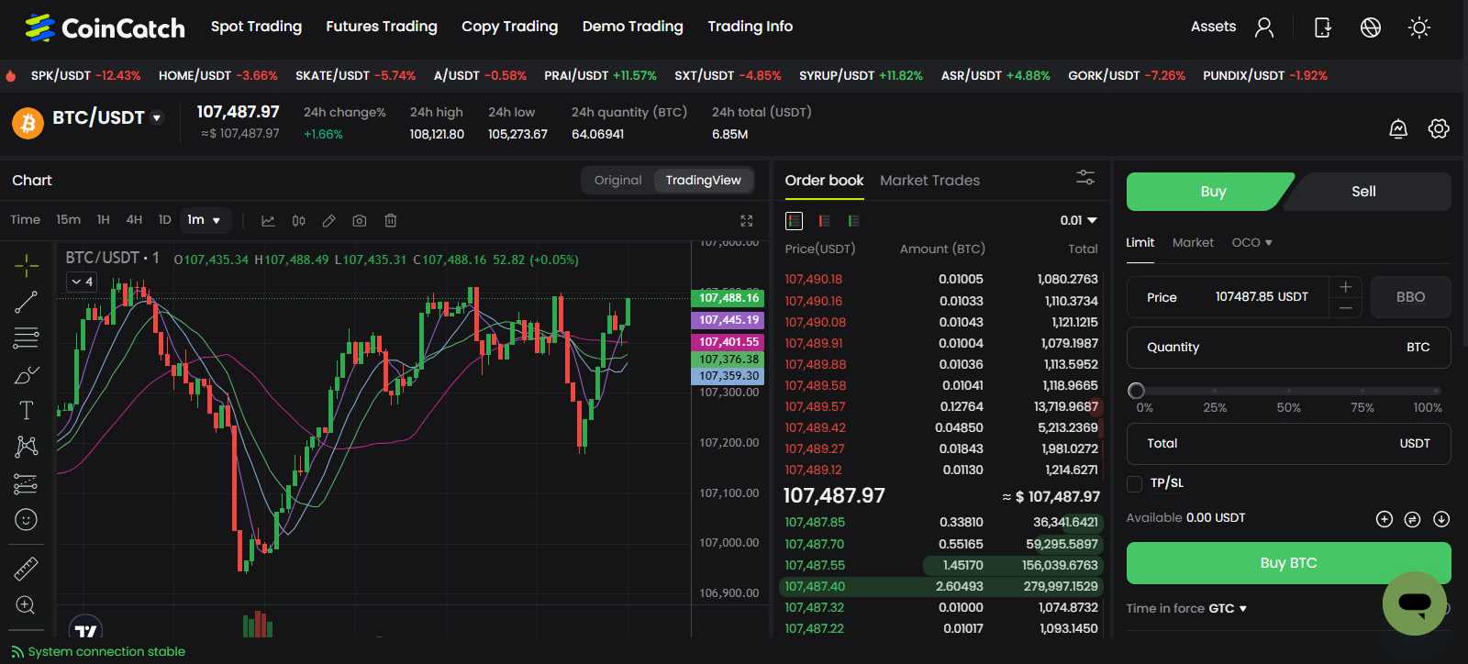Open chart indicators icon
The image size is (1468, 664).
(x=268, y=221)
